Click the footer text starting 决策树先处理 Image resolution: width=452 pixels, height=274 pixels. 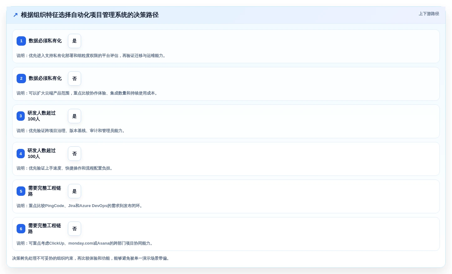point(92,258)
